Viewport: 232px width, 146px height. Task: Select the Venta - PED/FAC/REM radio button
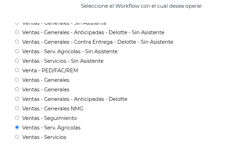tap(17, 70)
